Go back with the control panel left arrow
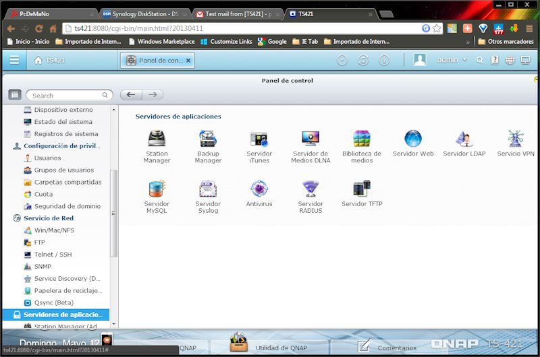This screenshot has width=540, height=357. coord(131,94)
